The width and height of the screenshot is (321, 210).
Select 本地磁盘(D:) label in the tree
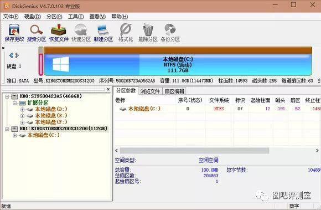51,109
